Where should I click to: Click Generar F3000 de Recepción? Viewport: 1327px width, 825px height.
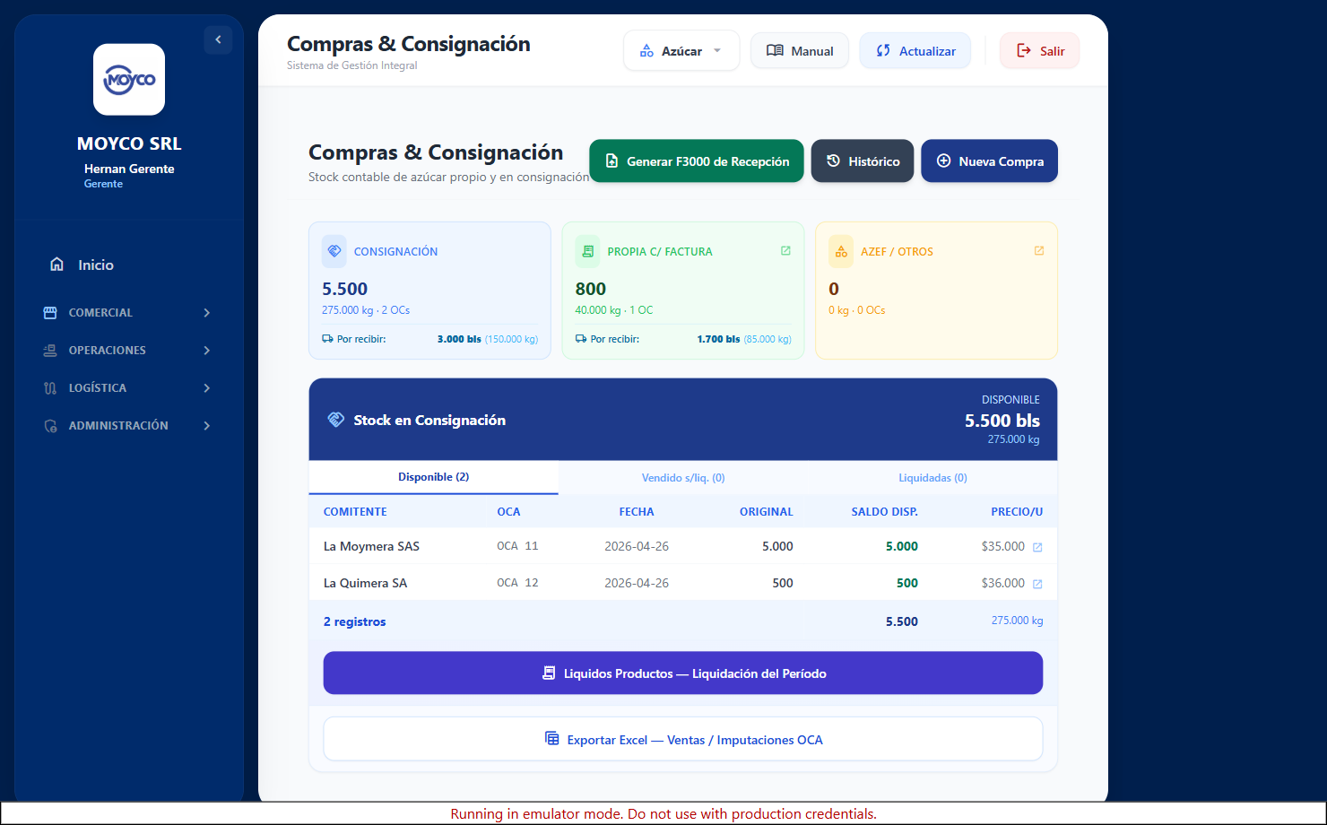tap(697, 161)
